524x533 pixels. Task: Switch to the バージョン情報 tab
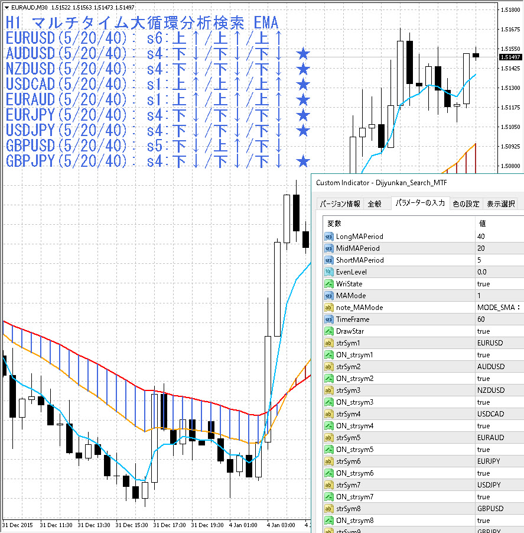tap(340, 204)
